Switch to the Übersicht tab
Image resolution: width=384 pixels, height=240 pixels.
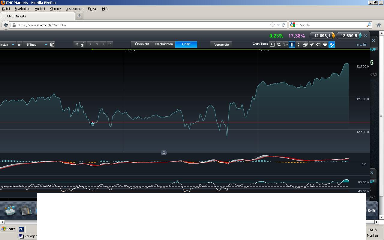142,44
